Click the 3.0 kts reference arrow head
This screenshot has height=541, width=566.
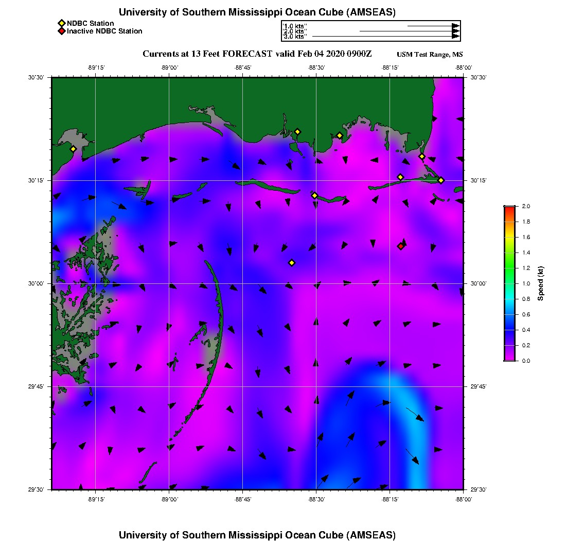tap(455, 37)
